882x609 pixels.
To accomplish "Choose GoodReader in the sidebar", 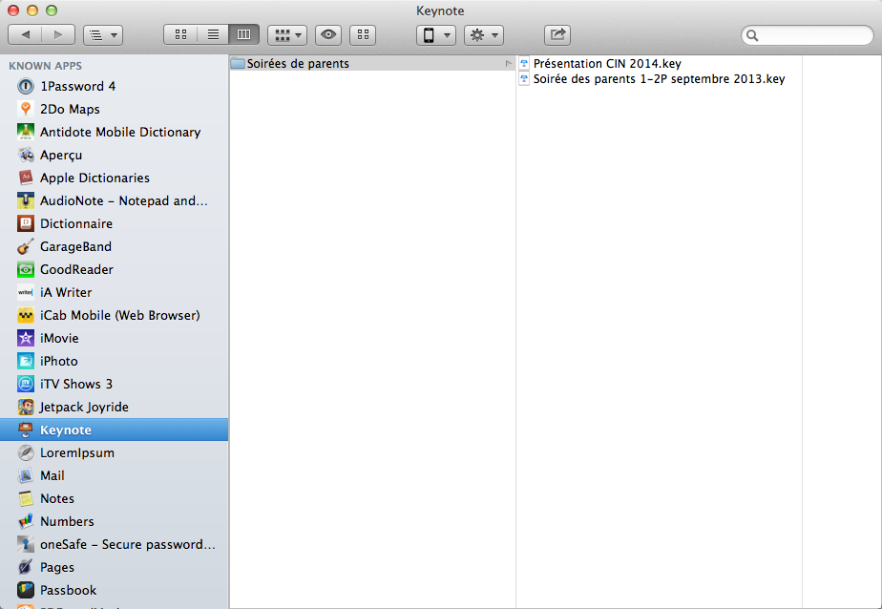I will click(x=115, y=270).
